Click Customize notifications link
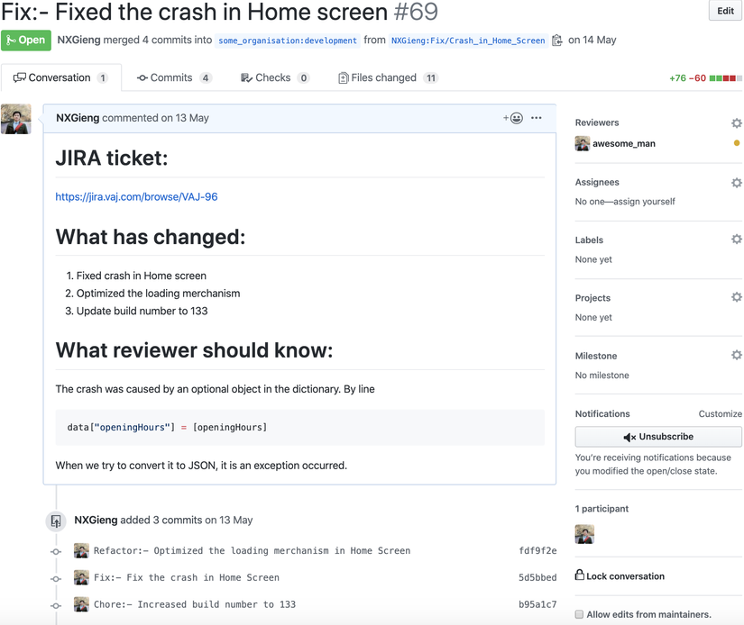 (x=720, y=414)
